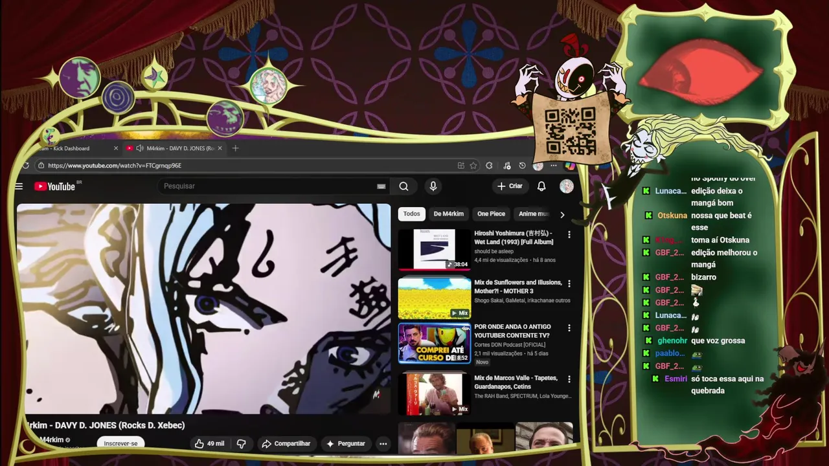829x466 pixels.
Task: Open Wet Land album cover thumbnail
Action: coord(434,249)
